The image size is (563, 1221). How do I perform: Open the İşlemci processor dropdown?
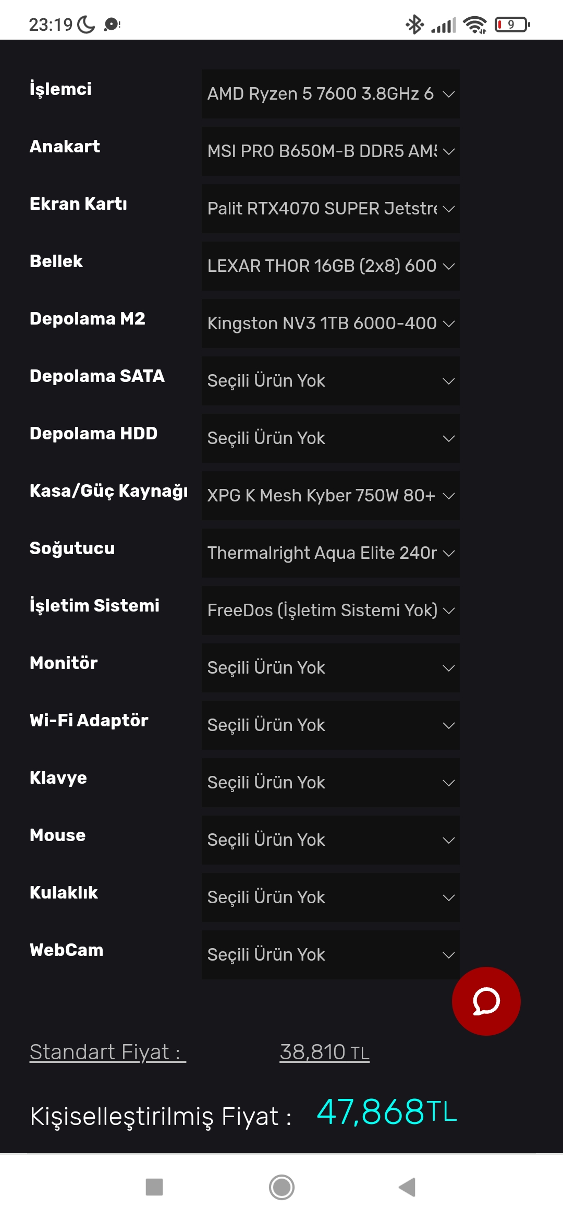(331, 94)
